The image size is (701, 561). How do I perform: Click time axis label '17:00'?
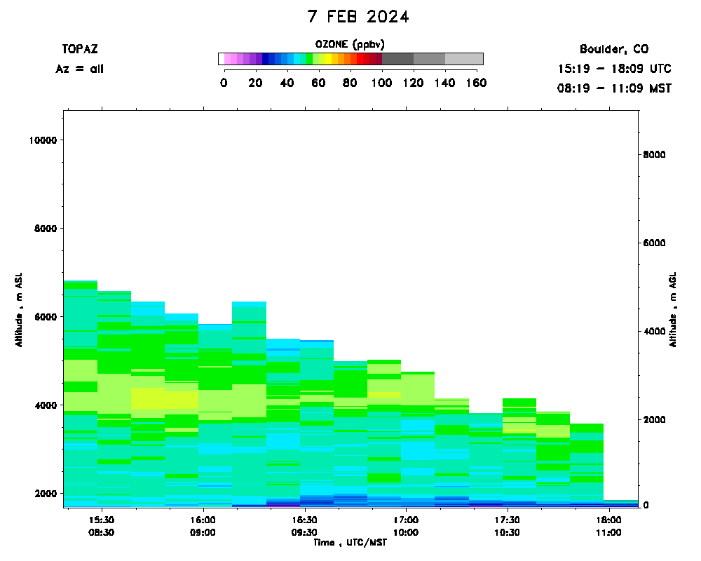(406, 520)
